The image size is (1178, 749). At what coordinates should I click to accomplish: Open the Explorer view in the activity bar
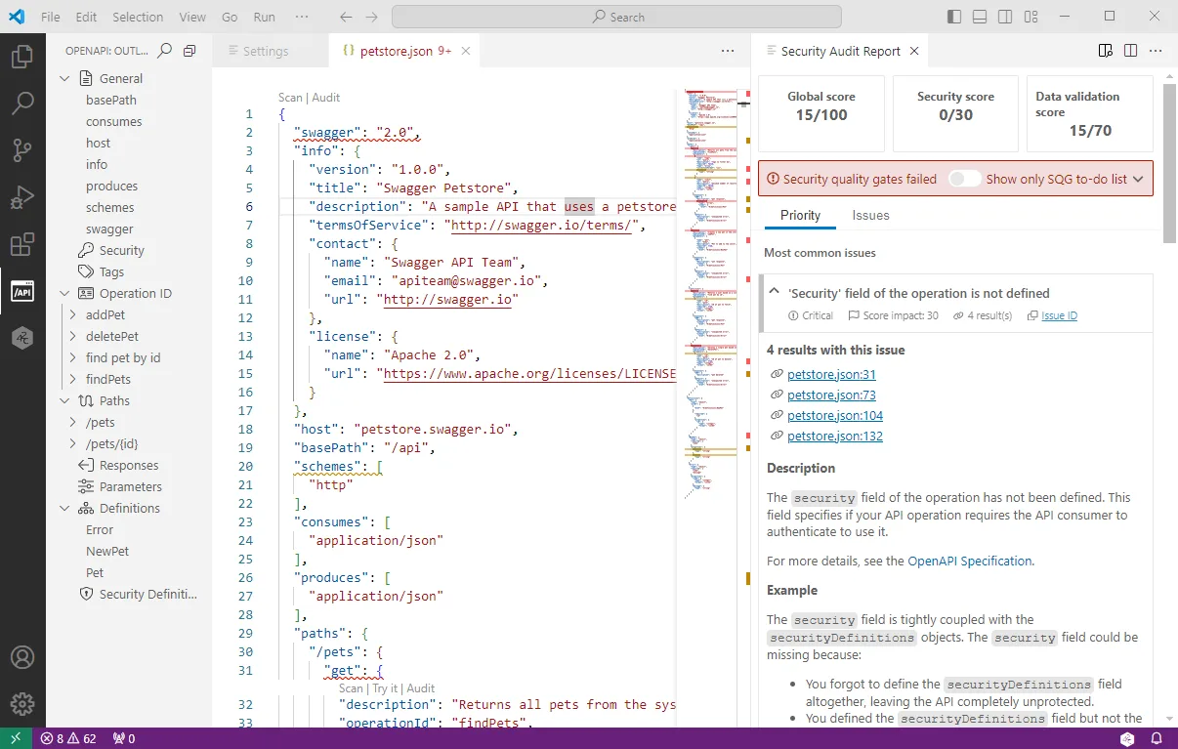(22, 57)
